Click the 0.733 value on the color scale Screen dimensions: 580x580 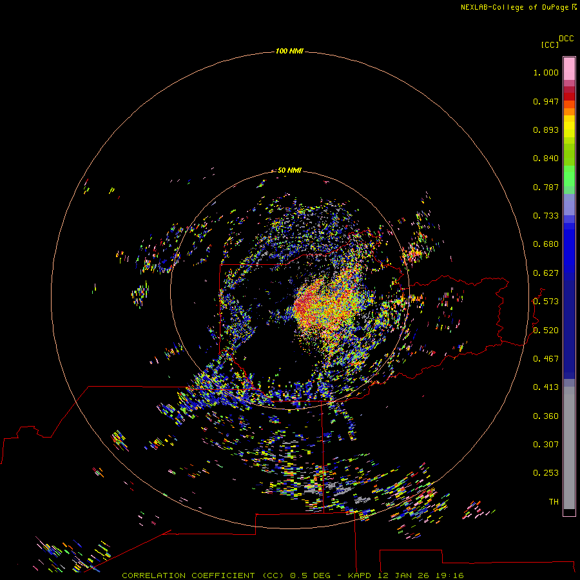point(546,216)
